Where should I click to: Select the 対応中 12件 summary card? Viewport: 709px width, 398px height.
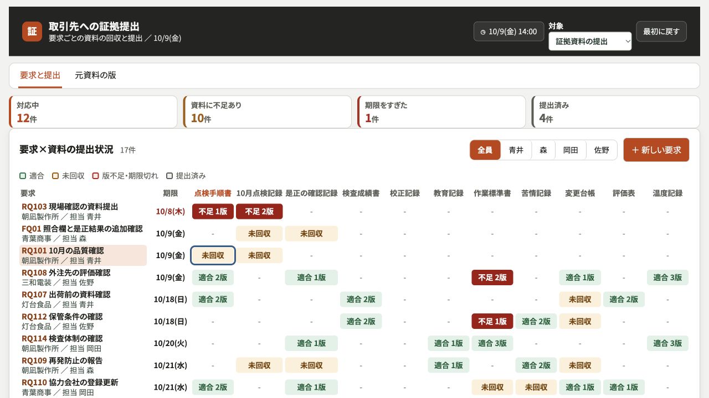[x=93, y=112]
